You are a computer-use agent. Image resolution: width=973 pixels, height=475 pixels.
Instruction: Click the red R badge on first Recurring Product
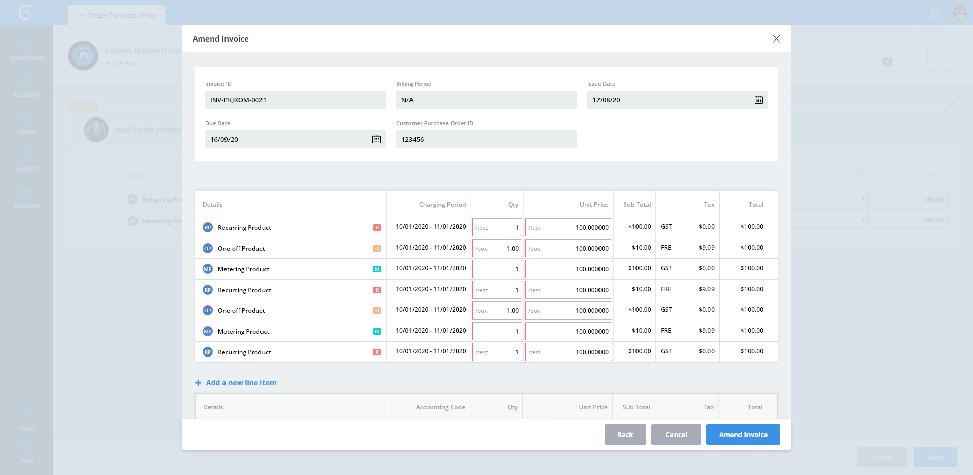(377, 228)
